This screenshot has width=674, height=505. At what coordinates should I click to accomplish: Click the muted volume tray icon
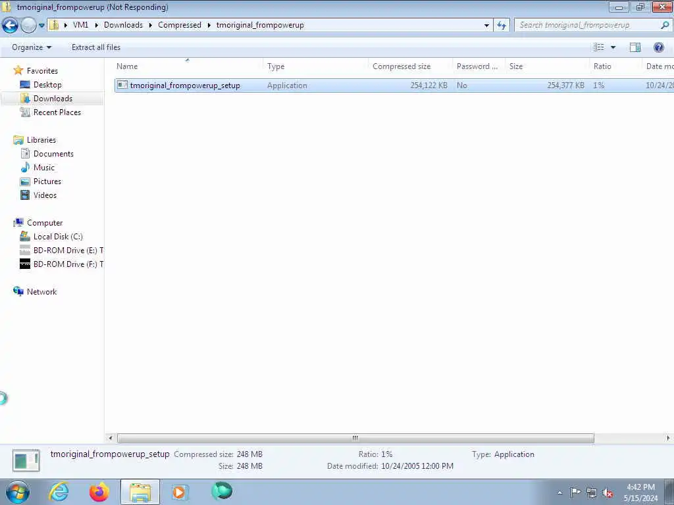(x=608, y=493)
